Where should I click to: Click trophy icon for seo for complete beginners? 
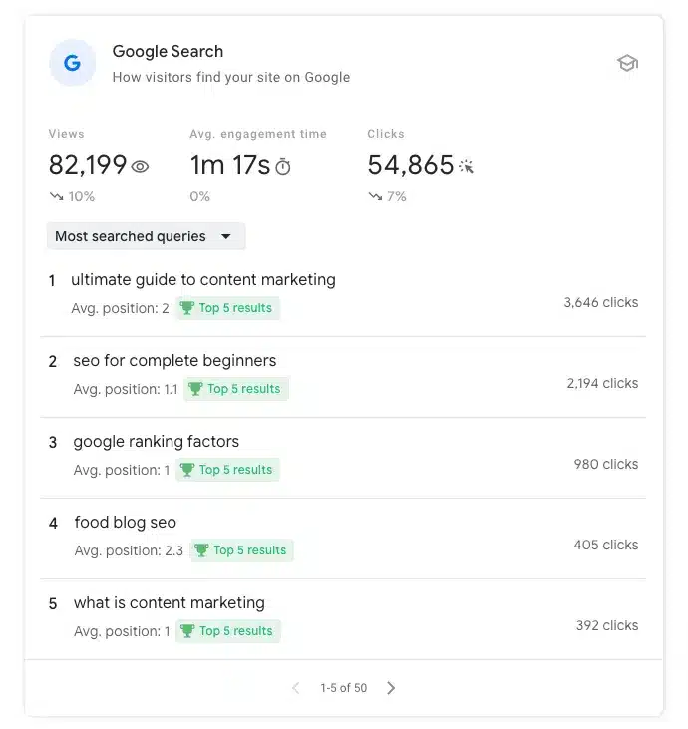[195, 389]
